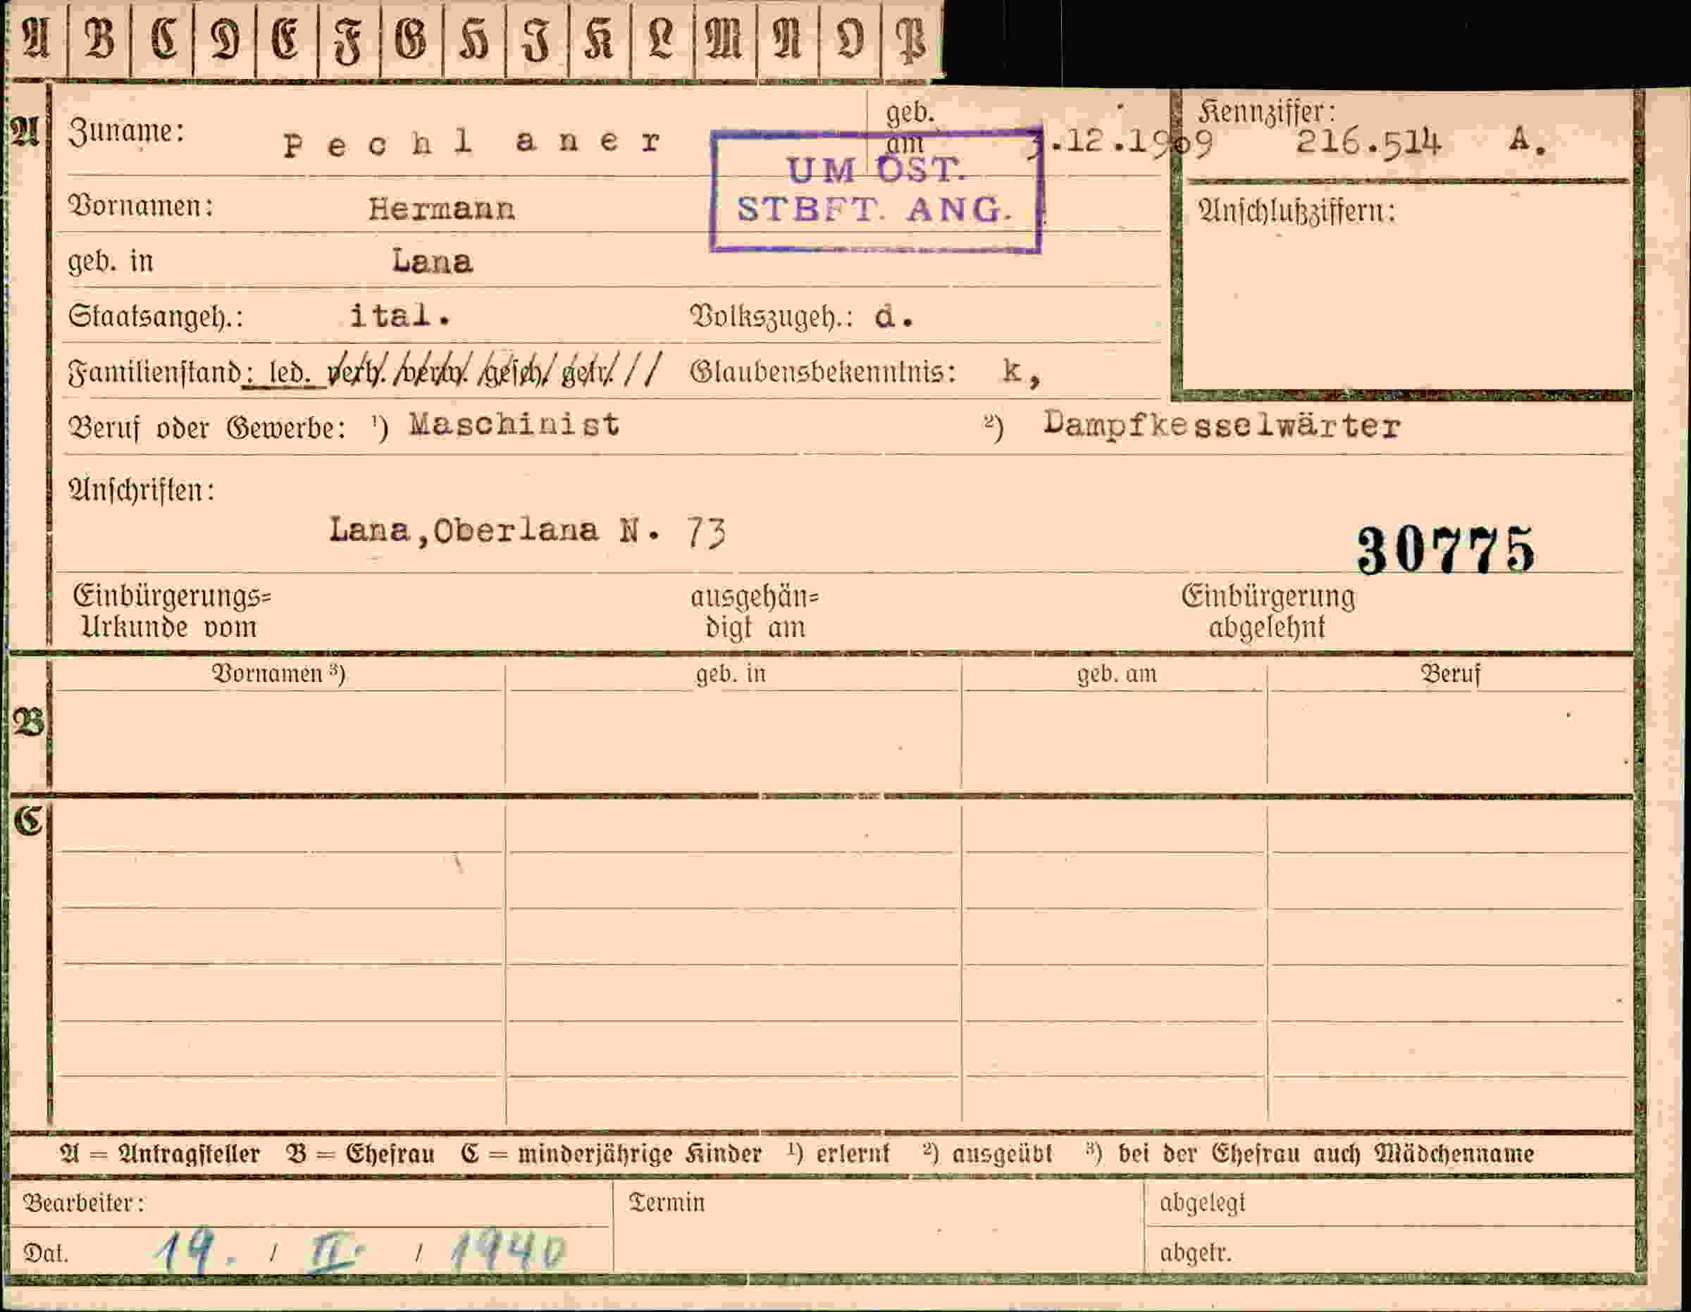
Task: Click the handwritten date '19. / II. / 1940'
Action: click(359, 1251)
